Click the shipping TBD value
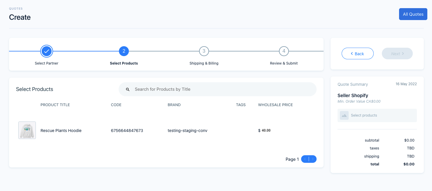This screenshot has width=432, height=191. tap(411, 156)
